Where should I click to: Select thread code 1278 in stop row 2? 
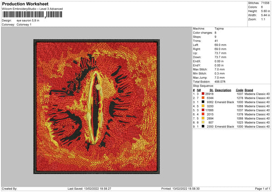[240, 98]
